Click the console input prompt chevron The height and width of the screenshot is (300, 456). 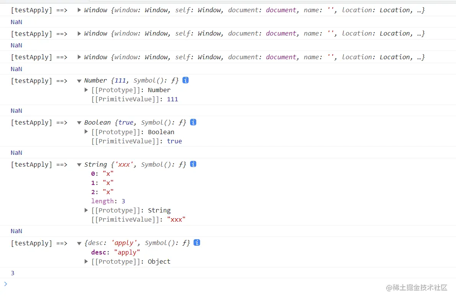tap(5, 284)
